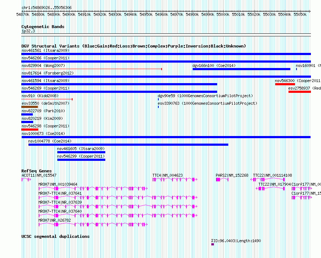
Task: Click the Cytogenetic Bands track heading
Action: click(x=43, y=27)
